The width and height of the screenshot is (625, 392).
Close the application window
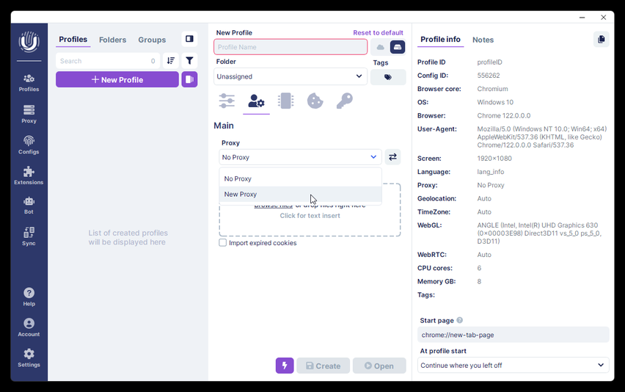(x=604, y=17)
